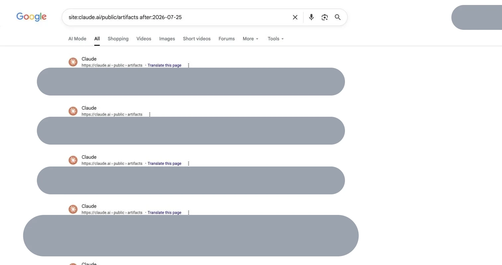Viewport: 502px width, 265px height.
Task: Open the Short videos tab
Action: click(197, 39)
